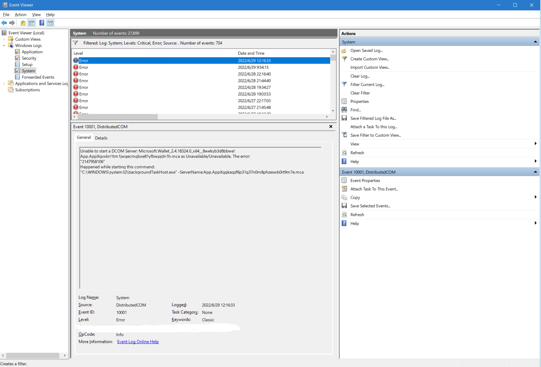Image resolution: width=541 pixels, height=367 pixels.
Task: Open the Action menu
Action: click(21, 15)
